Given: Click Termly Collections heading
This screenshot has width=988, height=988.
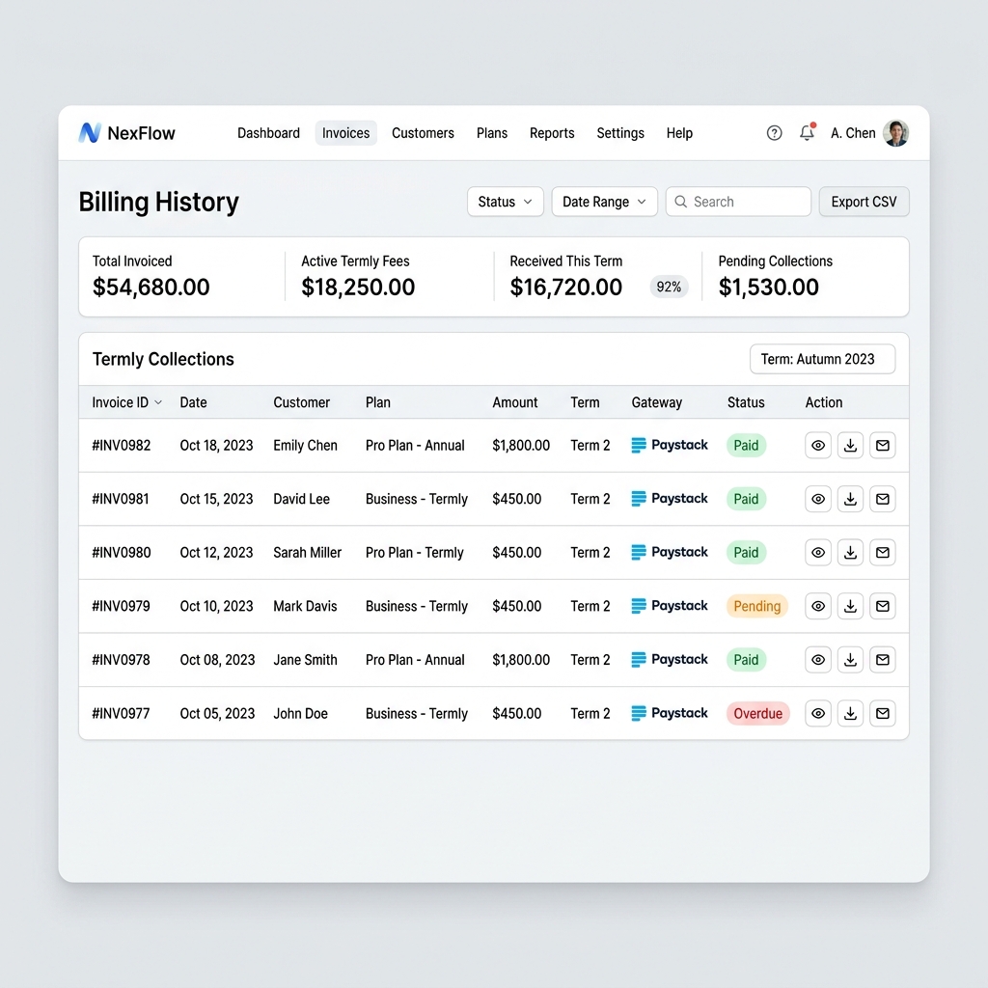Looking at the screenshot, I should pyautogui.click(x=163, y=359).
